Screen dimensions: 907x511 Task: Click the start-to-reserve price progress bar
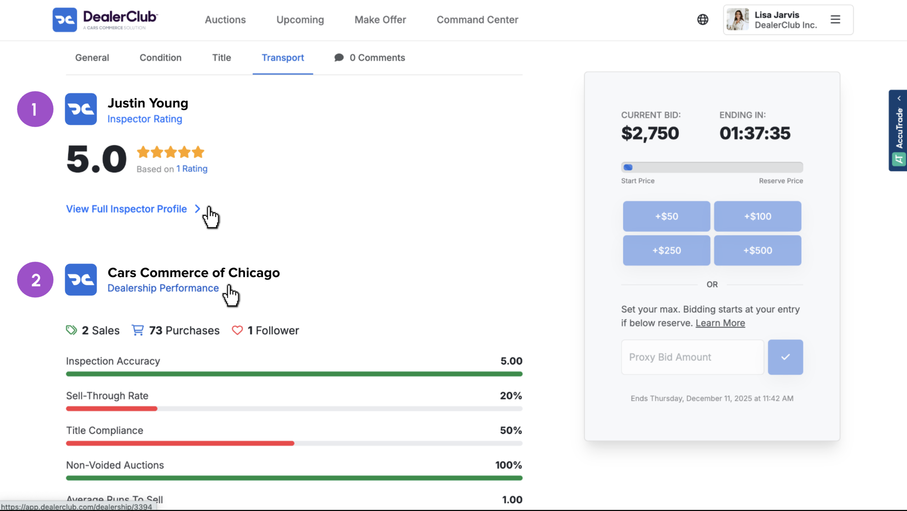point(712,167)
